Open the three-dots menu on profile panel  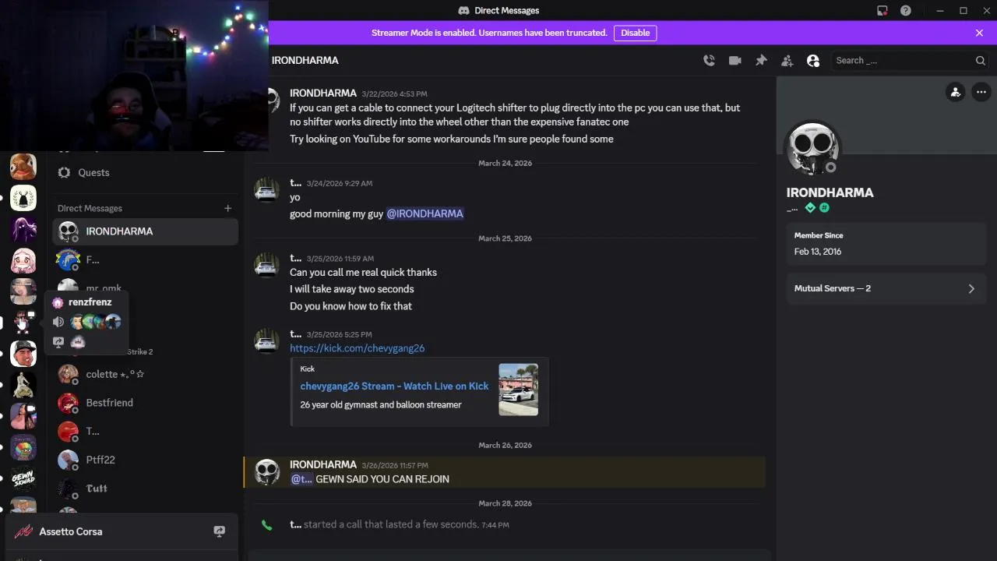click(x=981, y=92)
